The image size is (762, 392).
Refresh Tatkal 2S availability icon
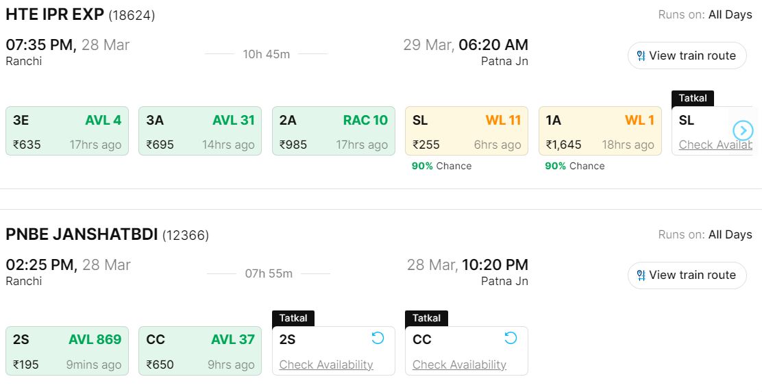tap(378, 338)
